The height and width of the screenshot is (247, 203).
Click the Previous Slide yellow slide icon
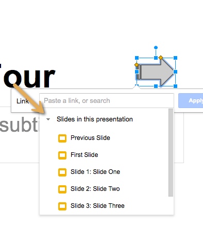pyautogui.click(x=62, y=138)
